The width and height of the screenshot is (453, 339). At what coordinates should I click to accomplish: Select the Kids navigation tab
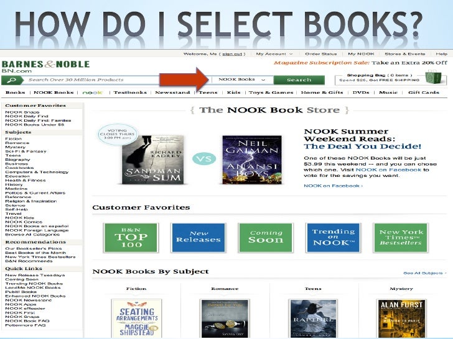click(233, 93)
